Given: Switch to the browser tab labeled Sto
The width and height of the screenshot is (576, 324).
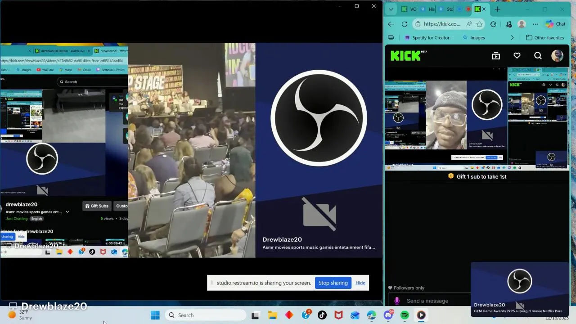Looking at the screenshot, I should point(446,9).
